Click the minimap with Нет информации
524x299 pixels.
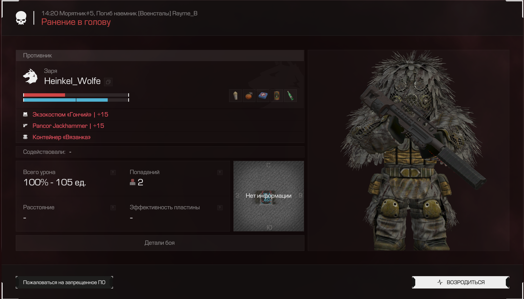(x=269, y=196)
